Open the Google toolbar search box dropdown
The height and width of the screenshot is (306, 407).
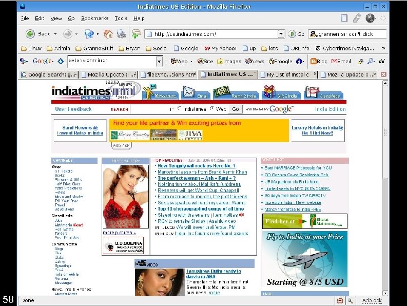click(159, 62)
